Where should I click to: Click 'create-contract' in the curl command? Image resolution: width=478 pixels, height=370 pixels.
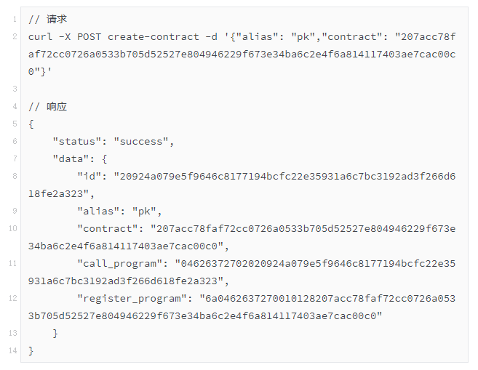(x=154, y=37)
